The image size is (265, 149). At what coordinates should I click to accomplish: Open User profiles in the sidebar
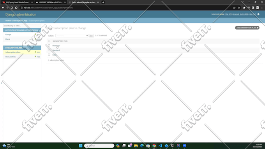coord(11,57)
